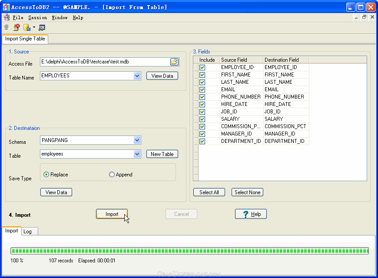Click the question mark Help button
Viewport: 378px width, 278px height.
coord(251,214)
